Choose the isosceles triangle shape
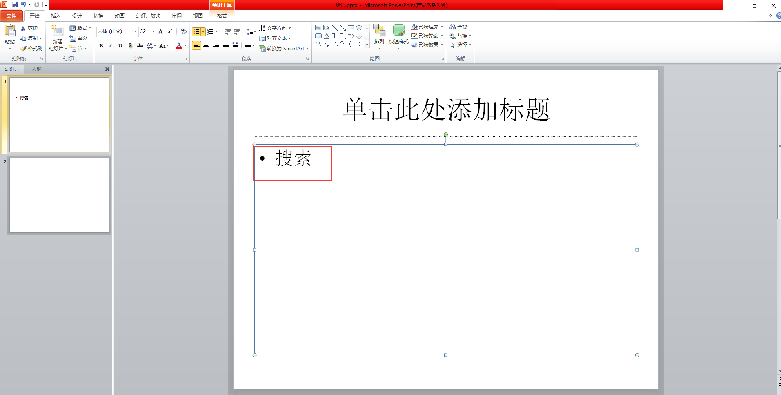 click(x=327, y=36)
